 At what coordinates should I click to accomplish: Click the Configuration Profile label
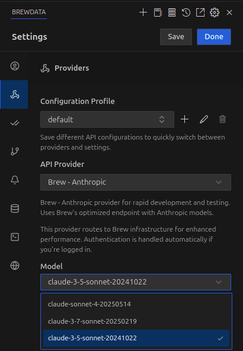click(78, 102)
